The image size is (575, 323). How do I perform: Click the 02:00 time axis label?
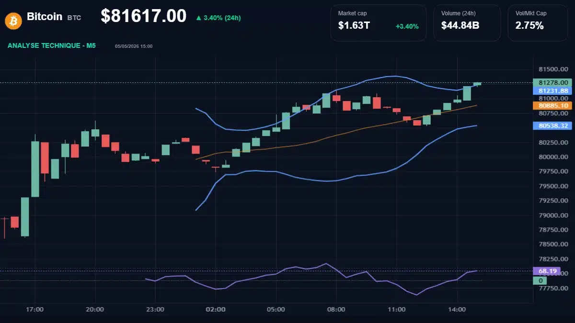216,310
